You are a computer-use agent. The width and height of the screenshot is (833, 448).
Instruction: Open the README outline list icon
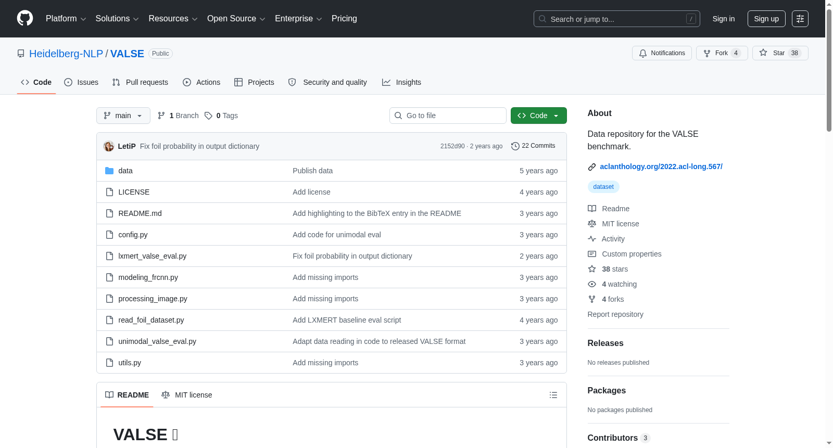tap(553, 395)
